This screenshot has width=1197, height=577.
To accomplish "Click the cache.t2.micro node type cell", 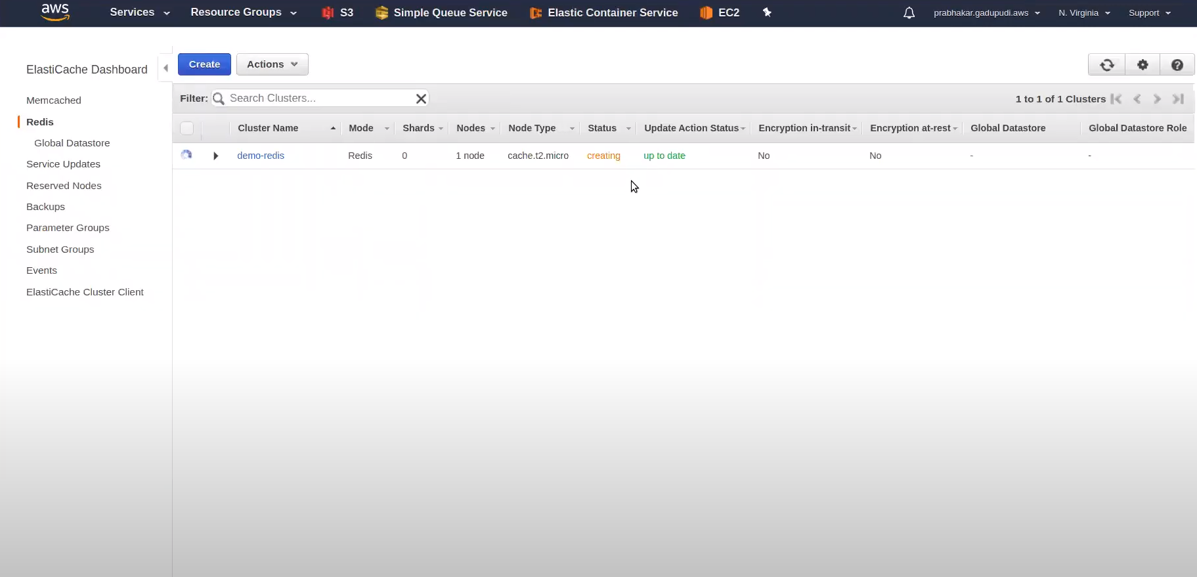I will tap(538, 156).
